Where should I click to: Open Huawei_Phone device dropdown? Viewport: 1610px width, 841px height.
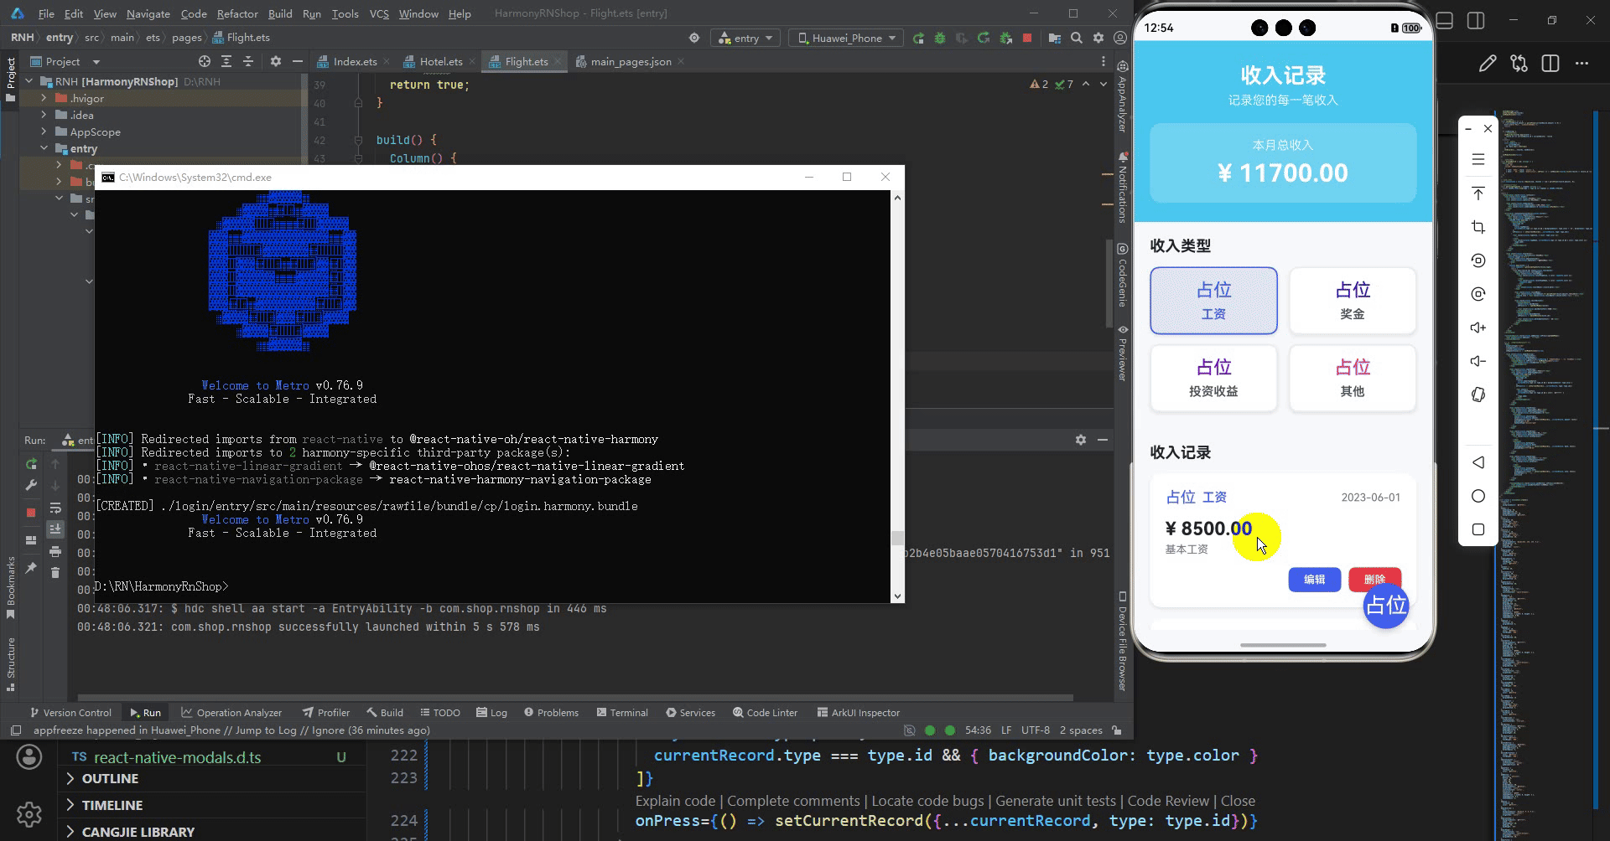click(x=847, y=38)
